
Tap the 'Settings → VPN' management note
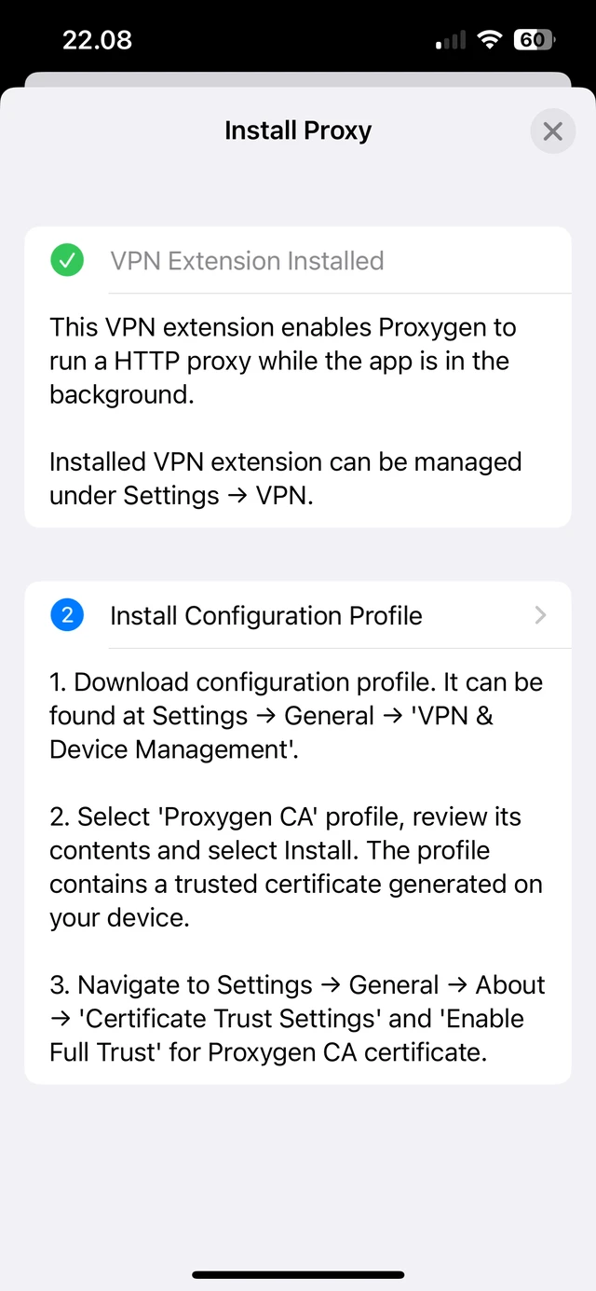click(x=285, y=478)
